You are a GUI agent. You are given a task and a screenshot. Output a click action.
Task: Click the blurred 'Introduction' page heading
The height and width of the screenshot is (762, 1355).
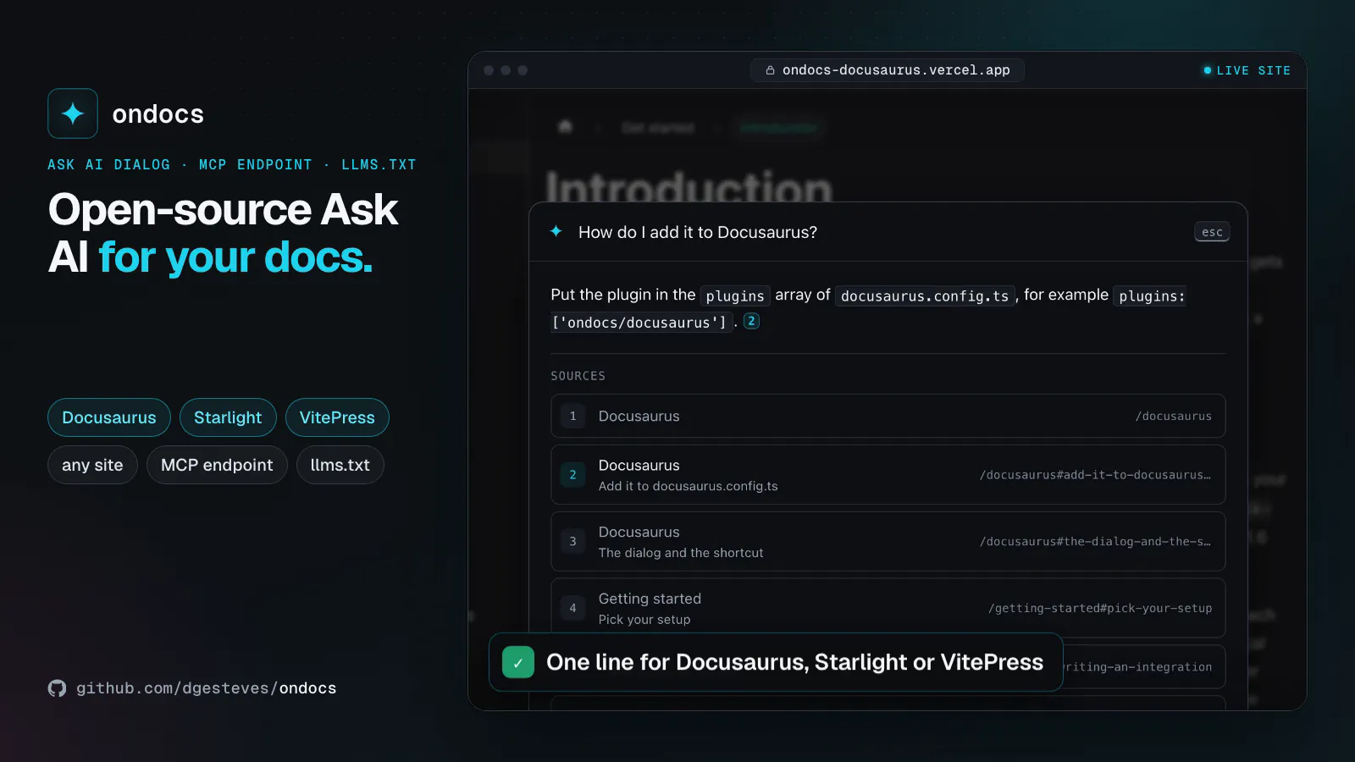(689, 186)
